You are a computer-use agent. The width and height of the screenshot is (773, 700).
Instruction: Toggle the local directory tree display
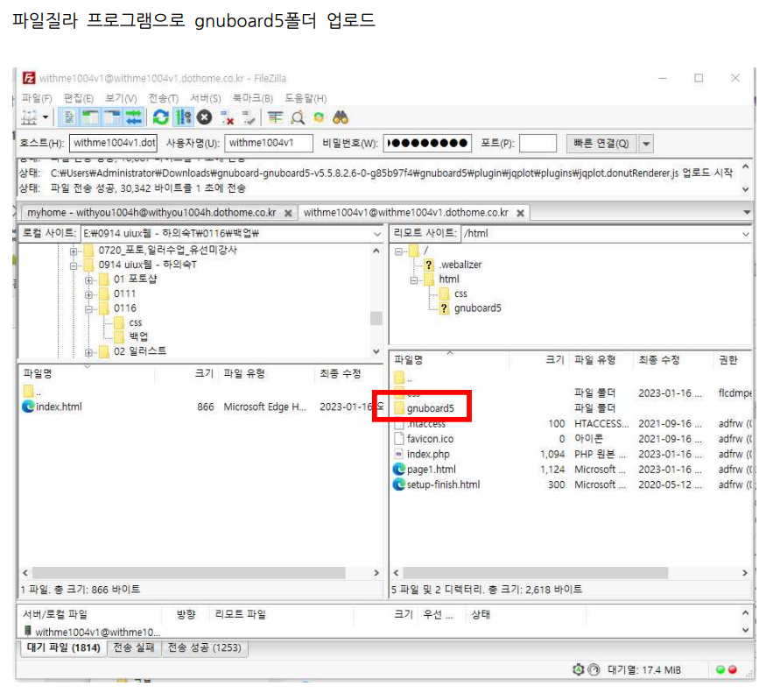tap(90, 117)
